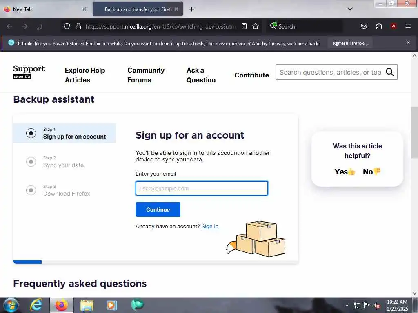This screenshot has height=313, width=418.
Task: Open the Contribute menu
Action: click(x=251, y=75)
